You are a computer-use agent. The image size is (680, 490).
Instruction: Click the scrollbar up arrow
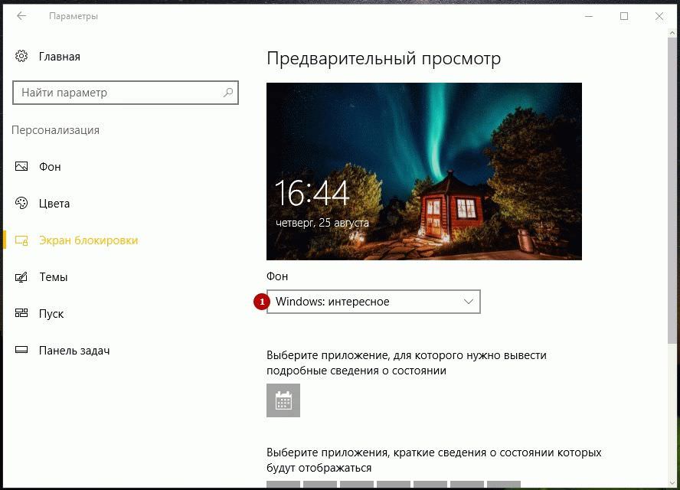click(x=672, y=34)
